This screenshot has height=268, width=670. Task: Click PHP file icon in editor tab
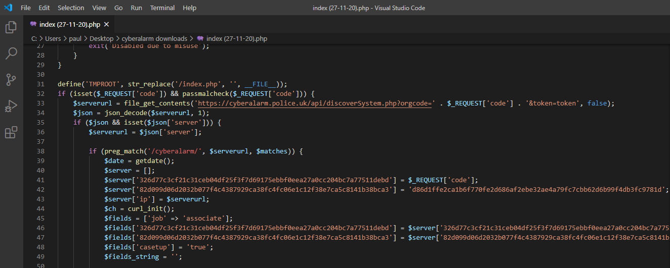click(x=33, y=24)
